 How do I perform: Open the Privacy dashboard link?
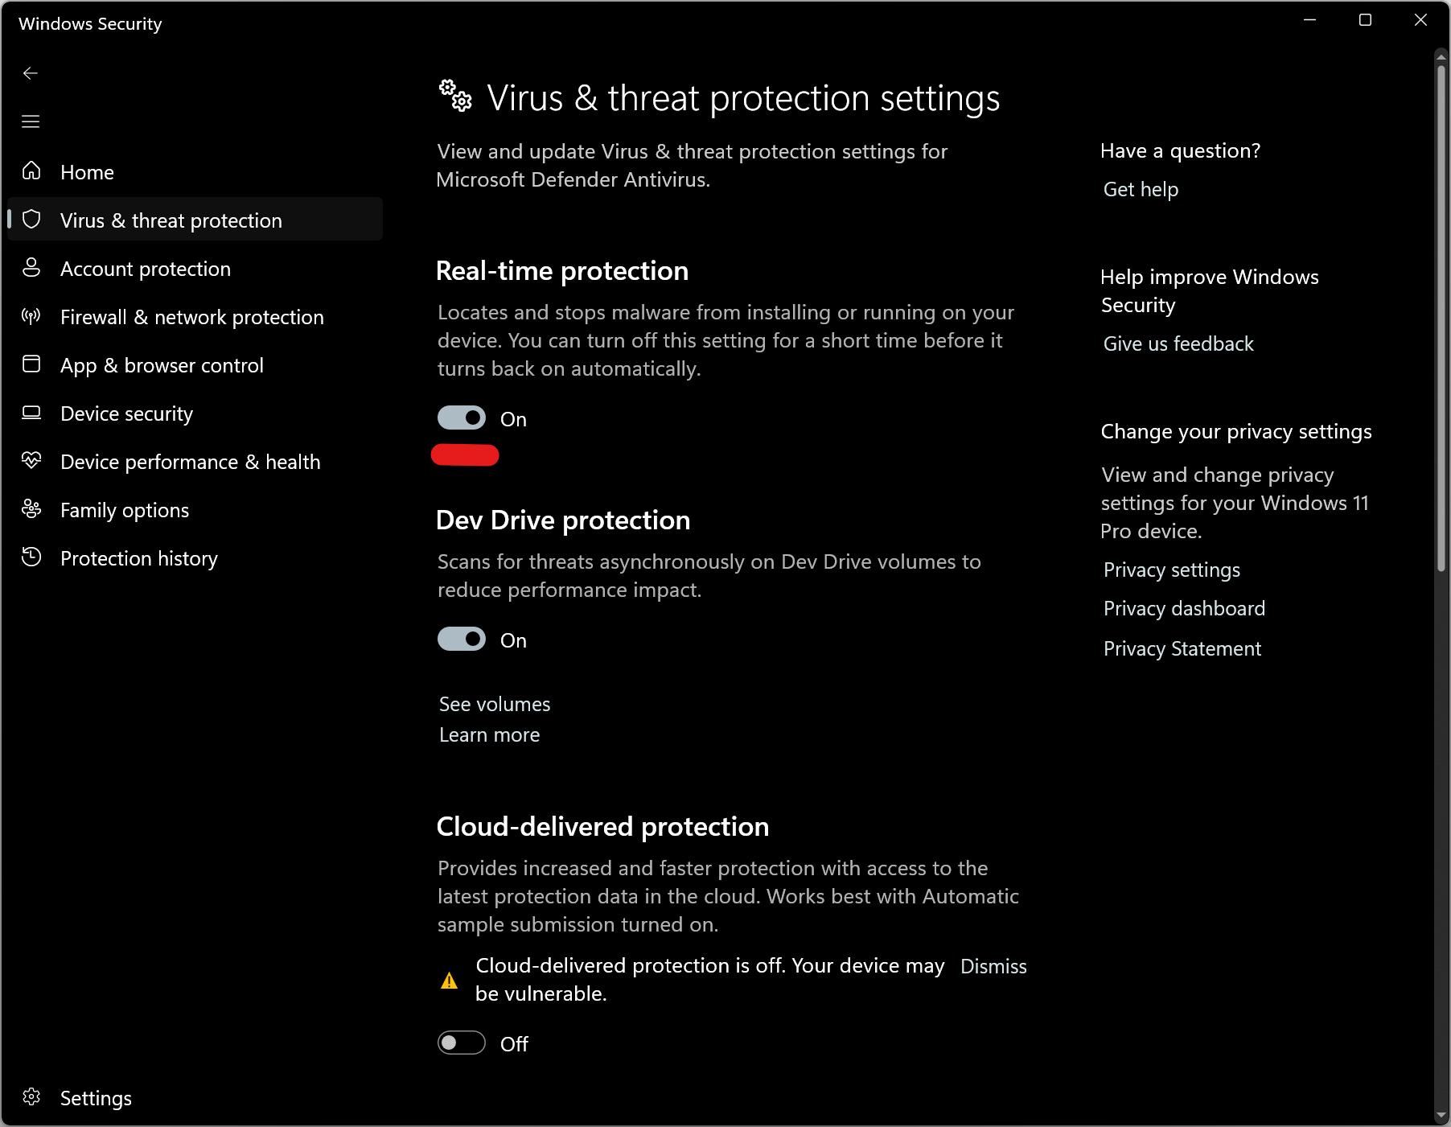click(x=1184, y=609)
